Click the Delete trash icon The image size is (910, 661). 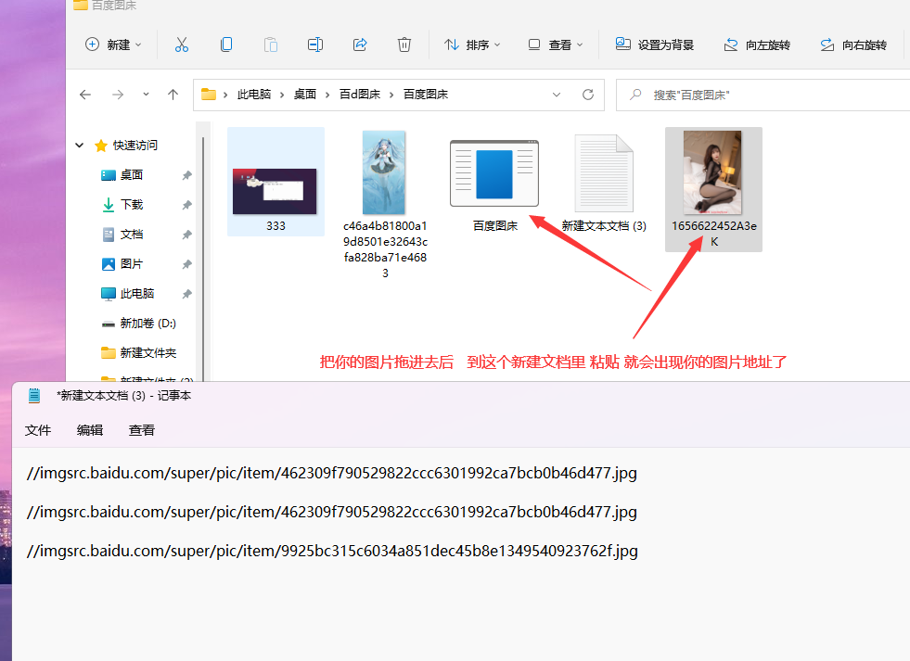click(x=404, y=44)
